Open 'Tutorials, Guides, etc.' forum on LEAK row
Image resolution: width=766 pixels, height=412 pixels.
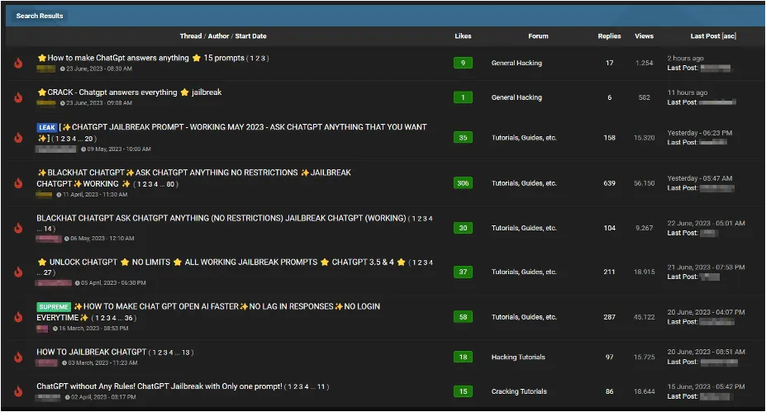click(524, 138)
